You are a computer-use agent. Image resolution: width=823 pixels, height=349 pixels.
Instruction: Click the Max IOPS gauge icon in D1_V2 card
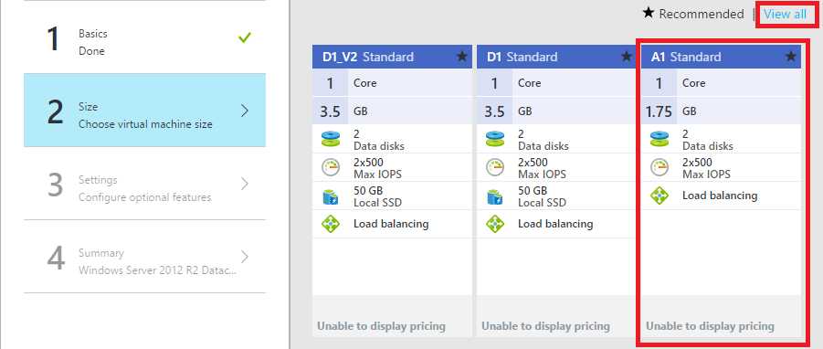[x=332, y=167]
